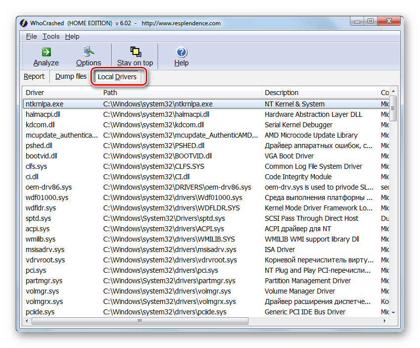Screen dimensions: 420x348
Task: Click the Partition Management Driver description
Action: coord(308,281)
